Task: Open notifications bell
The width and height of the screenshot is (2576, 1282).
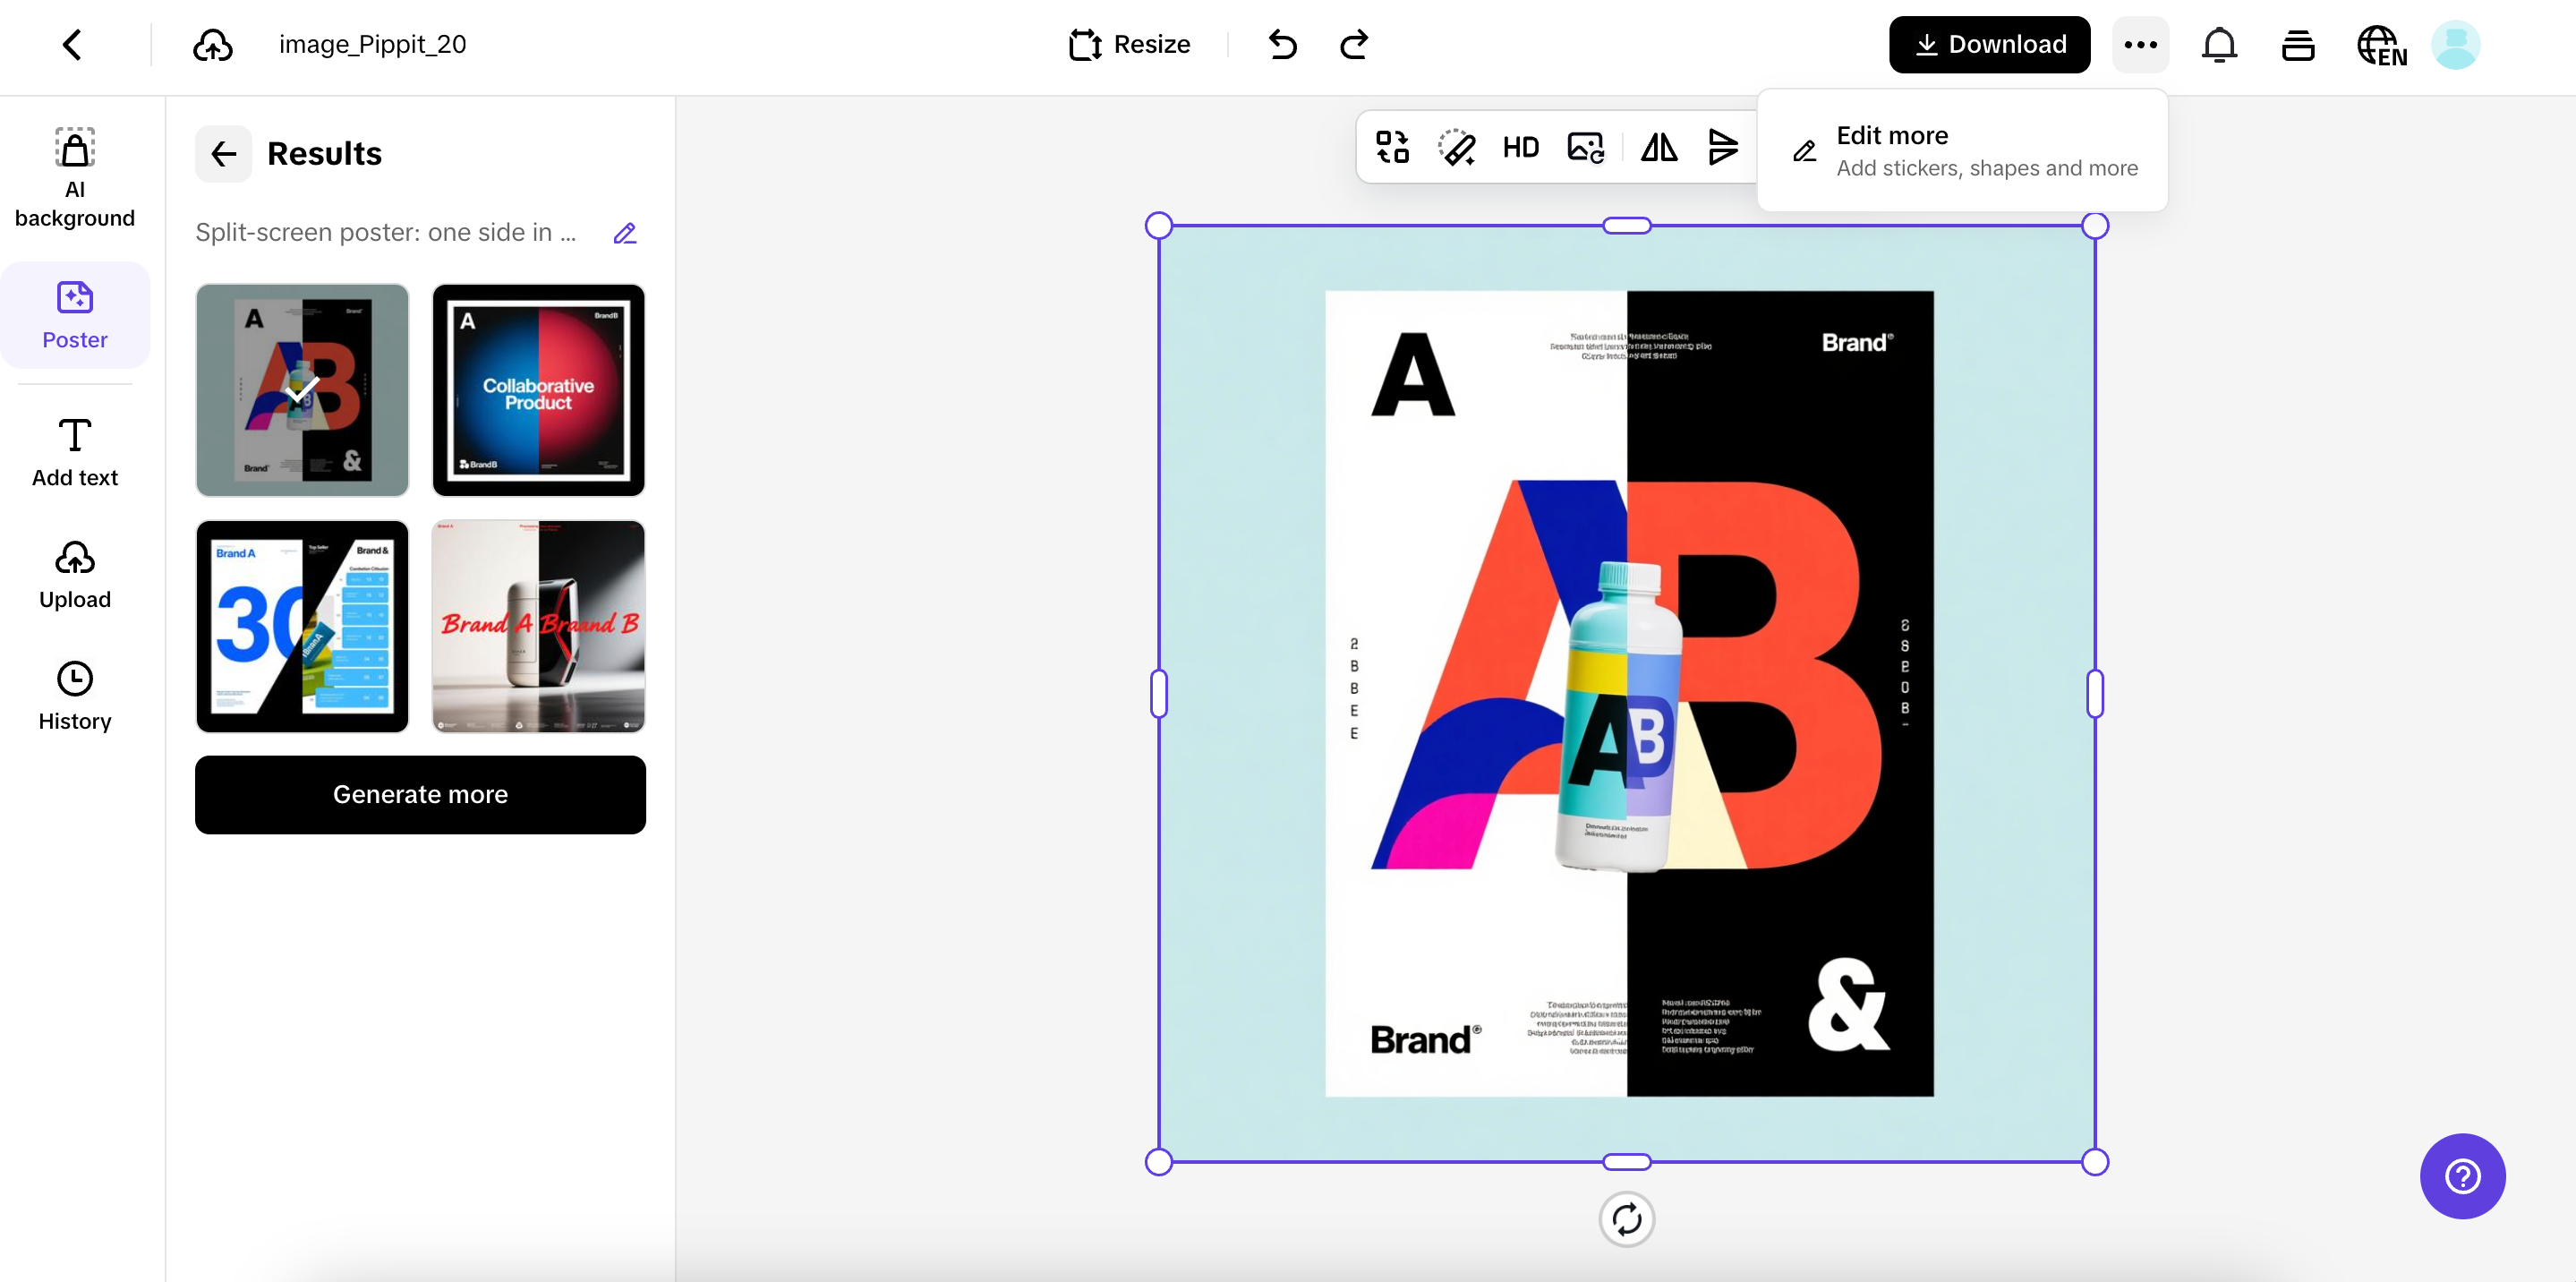Action: pos(2219,44)
